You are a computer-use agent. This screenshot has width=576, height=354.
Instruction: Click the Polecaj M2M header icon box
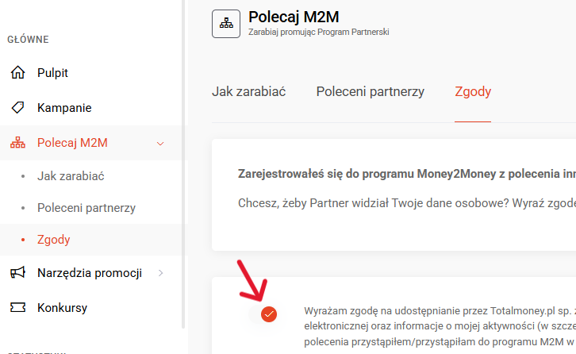(x=226, y=24)
